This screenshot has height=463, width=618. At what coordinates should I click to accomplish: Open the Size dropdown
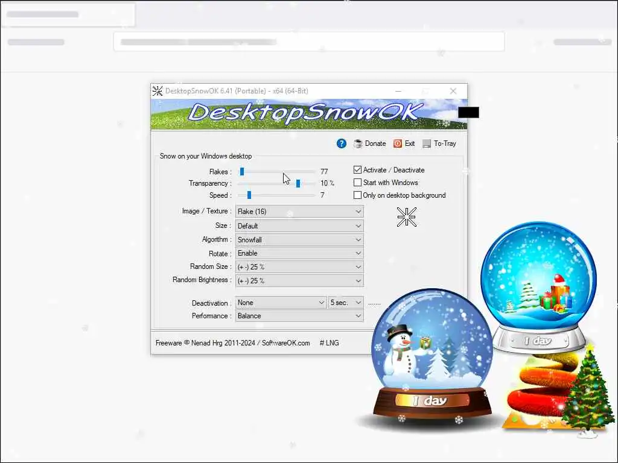[x=299, y=226]
